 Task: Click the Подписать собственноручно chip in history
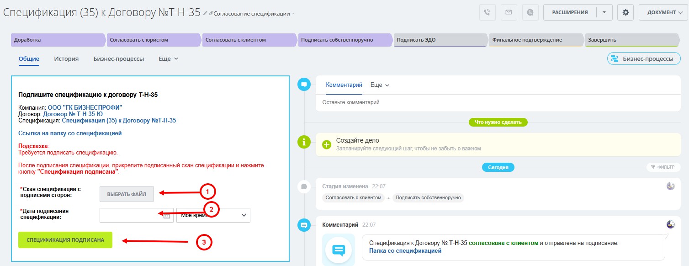click(x=428, y=198)
